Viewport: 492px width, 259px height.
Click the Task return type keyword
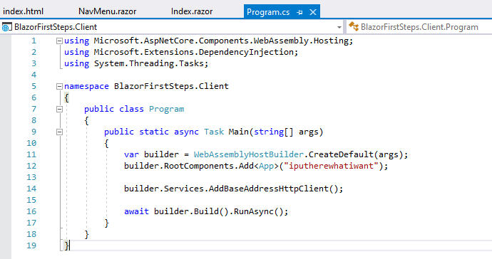(x=214, y=132)
